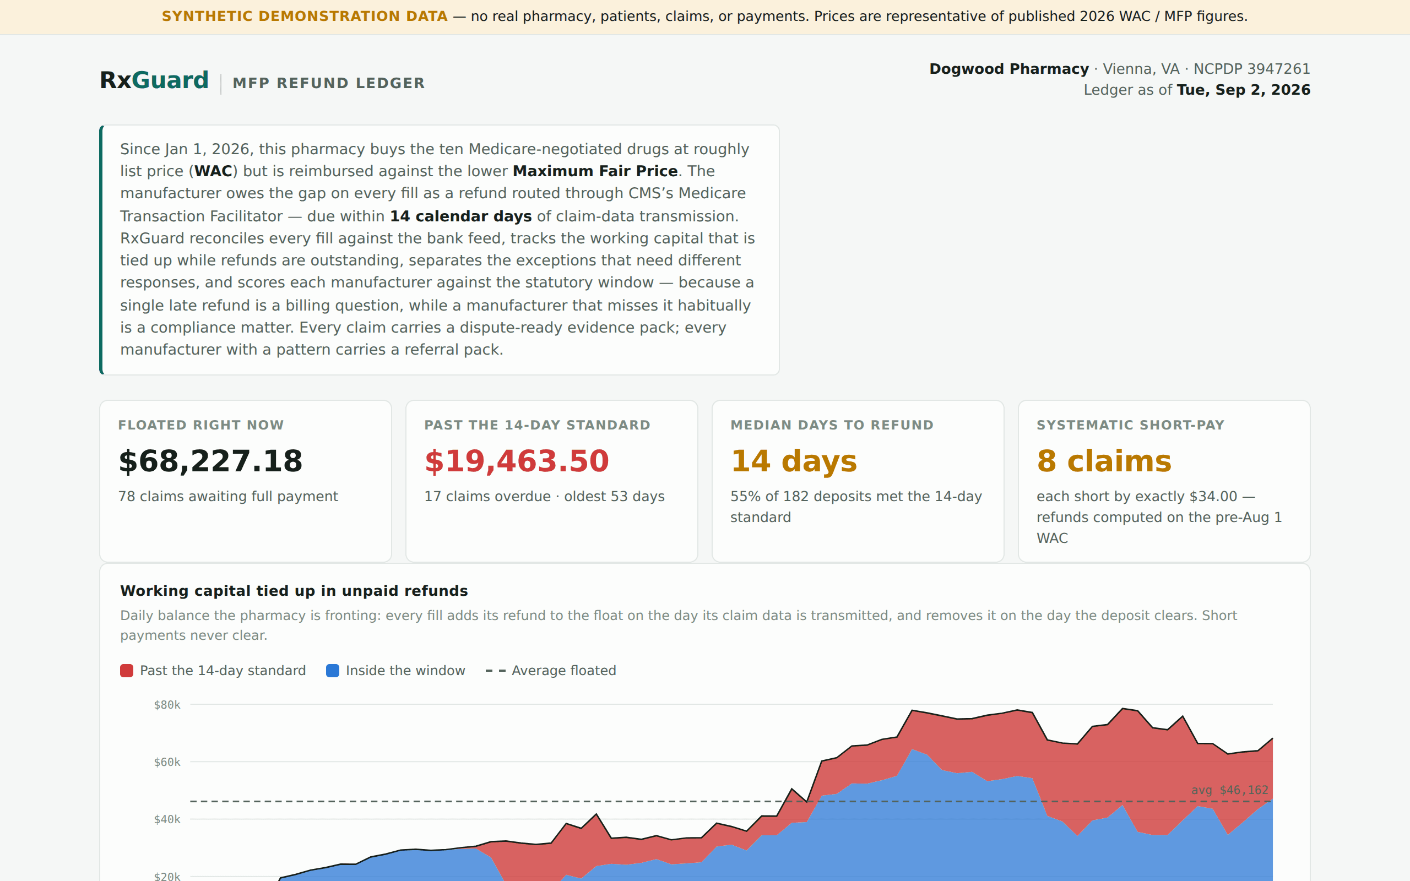This screenshot has width=1410, height=881.
Task: Click the MEDIAN DAYS TO REFUND label
Action: (832, 425)
